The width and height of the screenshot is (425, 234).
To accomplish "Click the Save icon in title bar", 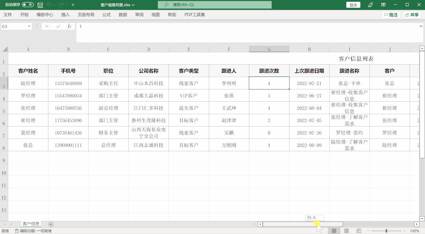I will (40, 5).
